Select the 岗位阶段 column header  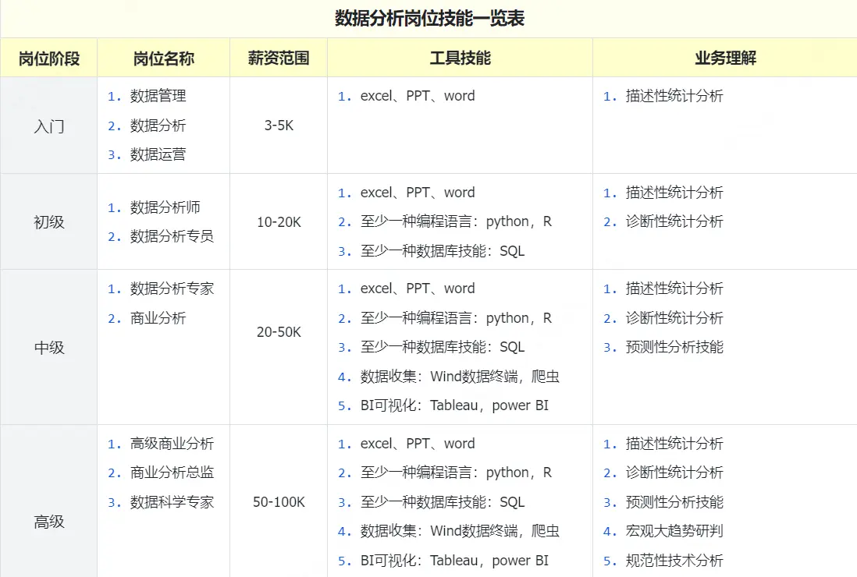pos(48,58)
